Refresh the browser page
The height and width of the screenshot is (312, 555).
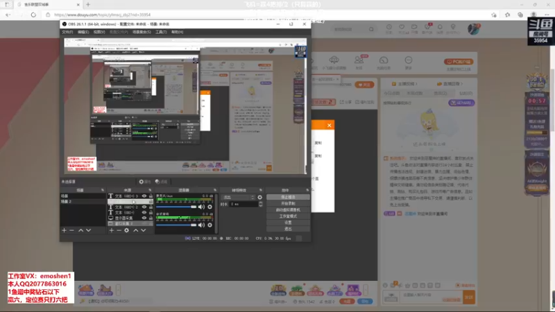(x=33, y=15)
